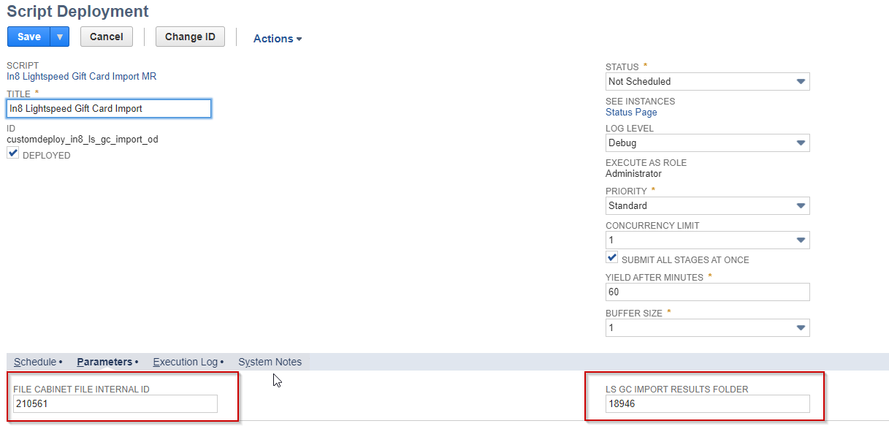The width and height of the screenshot is (889, 429).
Task: Expand the Priority dropdown
Action: point(706,206)
